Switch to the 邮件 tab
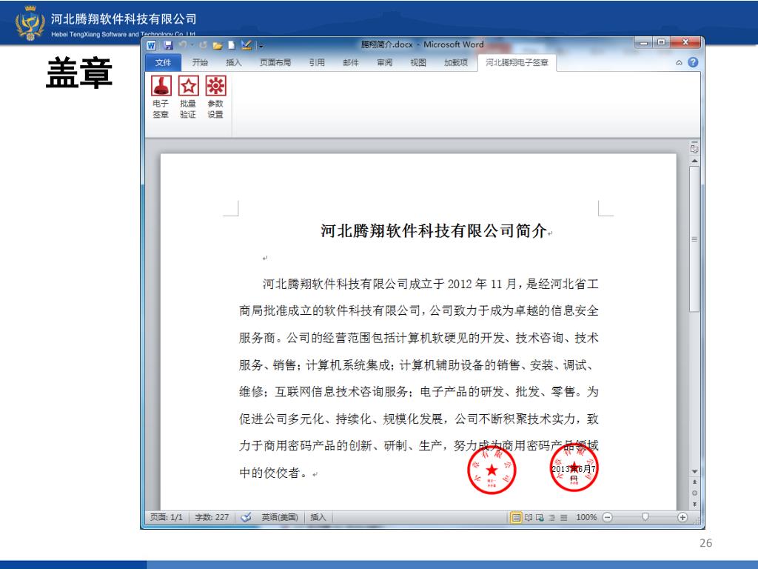 tap(350, 62)
